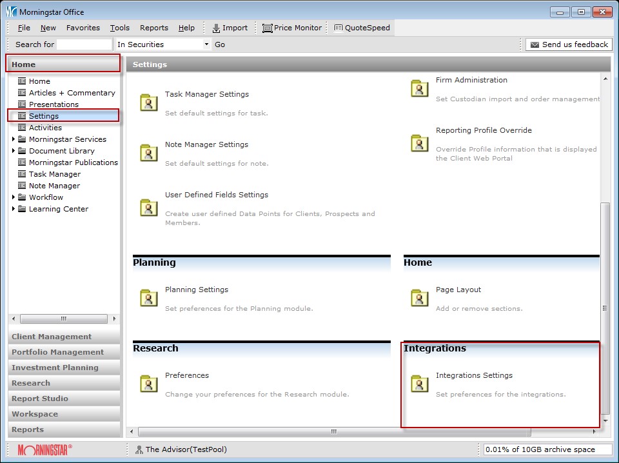Click the Page Layout folder icon
619x463 pixels.
(420, 298)
